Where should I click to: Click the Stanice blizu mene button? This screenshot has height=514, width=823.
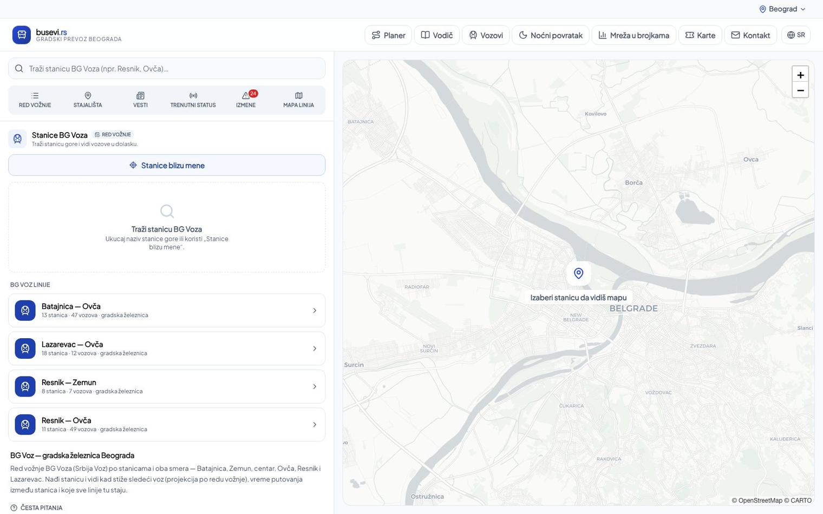coord(167,165)
